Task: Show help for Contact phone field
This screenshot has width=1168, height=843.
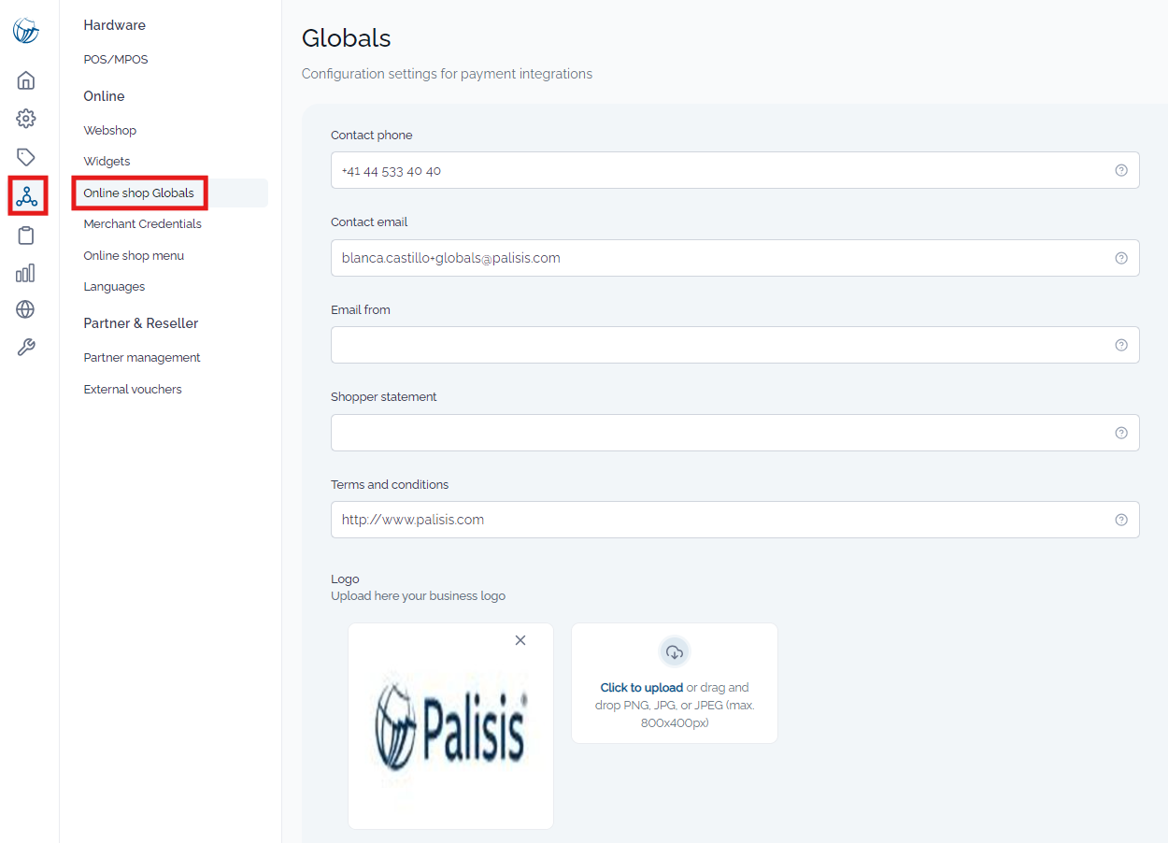Action: (1121, 170)
